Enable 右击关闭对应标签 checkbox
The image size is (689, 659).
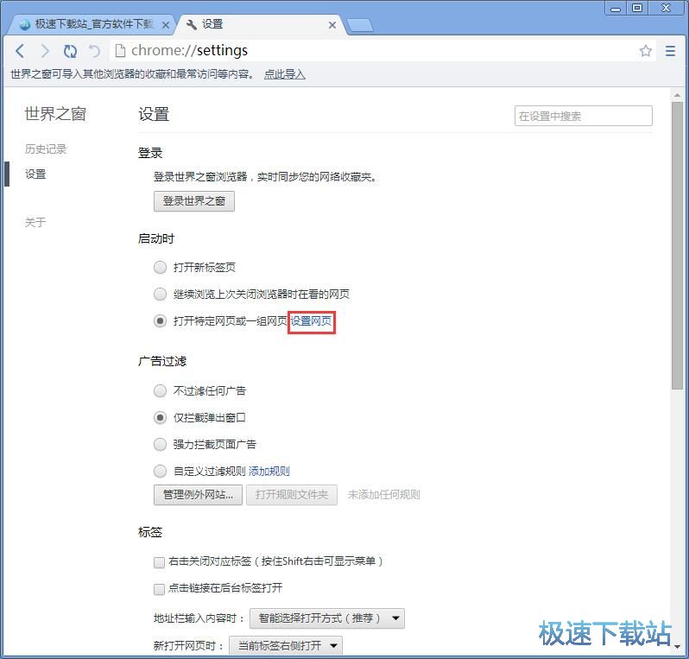159,562
